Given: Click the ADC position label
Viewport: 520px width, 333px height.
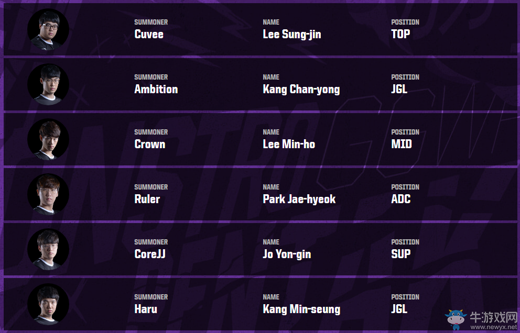Looking at the screenshot, I should pyautogui.click(x=400, y=199).
